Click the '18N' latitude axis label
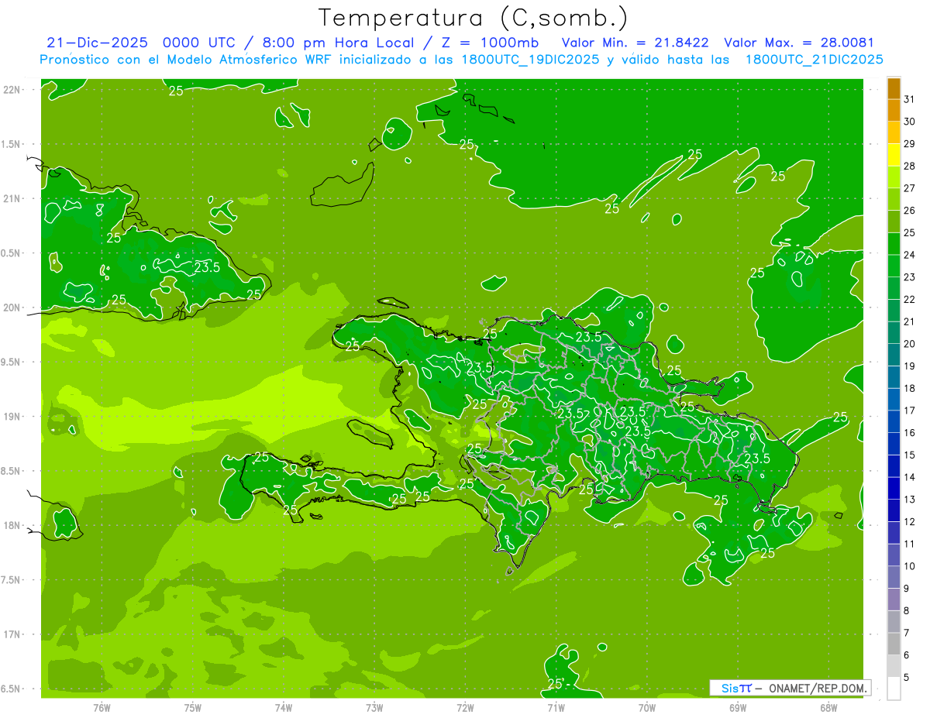930x718 pixels. pos(12,525)
